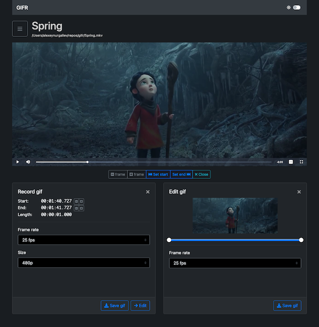Increase the Start time with plus stepper
Viewport: 319px width, 327px height.
[82, 201]
